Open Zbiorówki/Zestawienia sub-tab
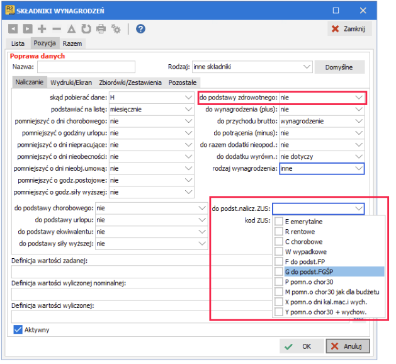The width and height of the screenshot is (396, 364). tap(130, 82)
